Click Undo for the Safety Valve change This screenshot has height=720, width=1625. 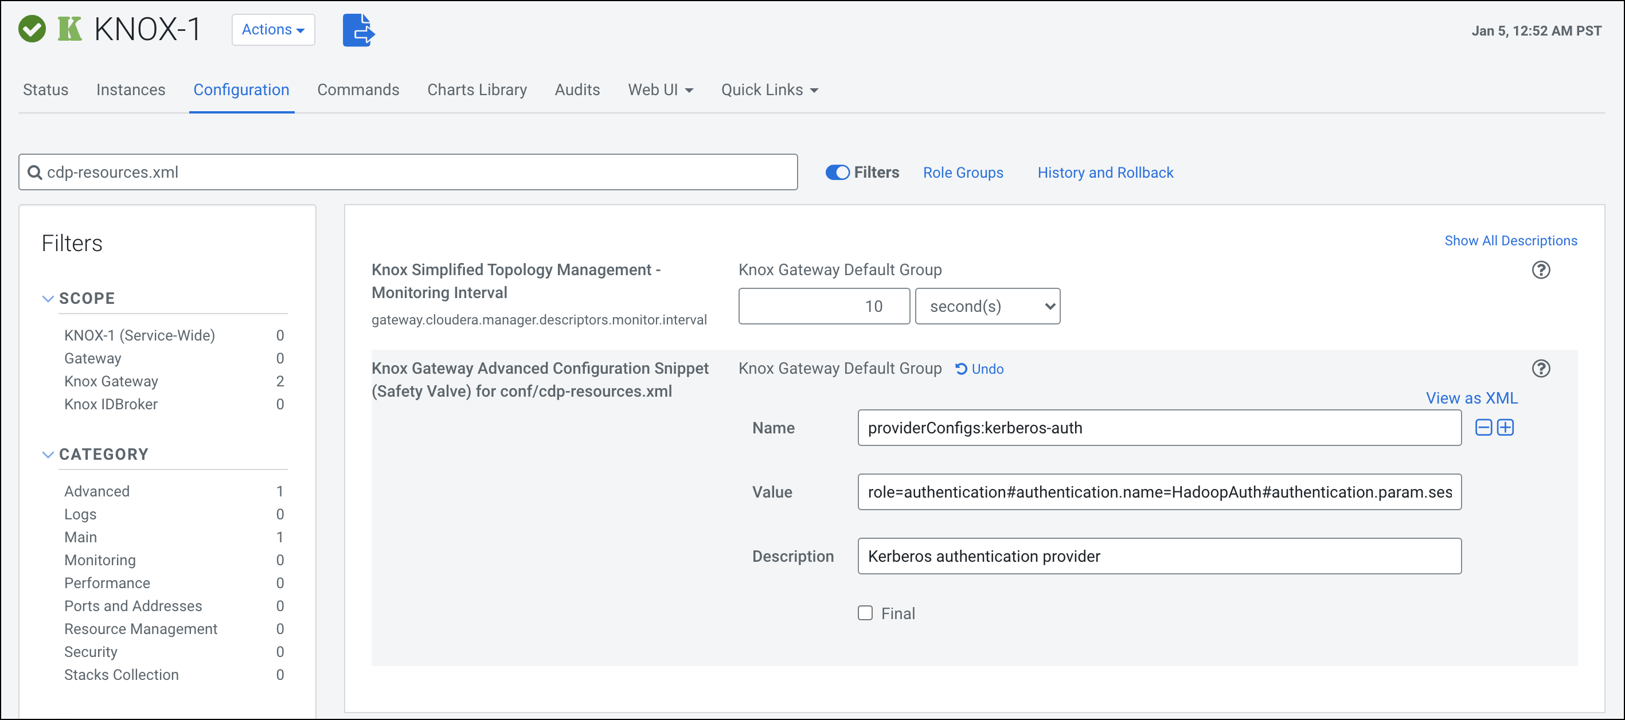[x=980, y=369]
